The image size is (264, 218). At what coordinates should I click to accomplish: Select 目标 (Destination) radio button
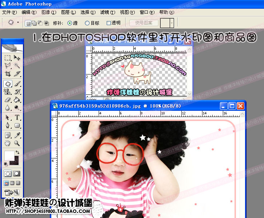point(87,23)
